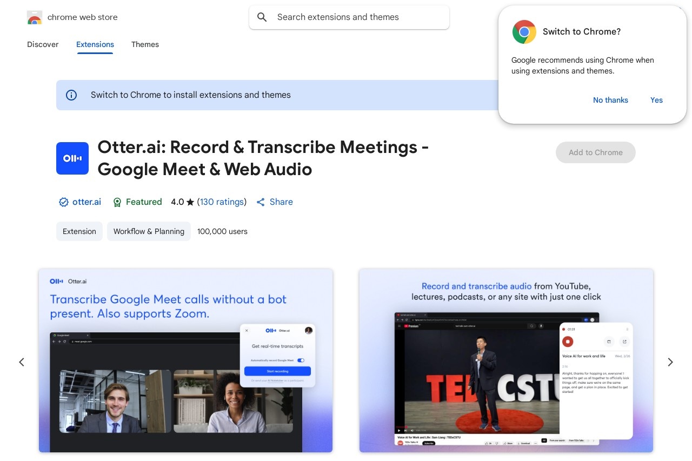
Task: Go to the Themes tab
Action: tap(145, 44)
